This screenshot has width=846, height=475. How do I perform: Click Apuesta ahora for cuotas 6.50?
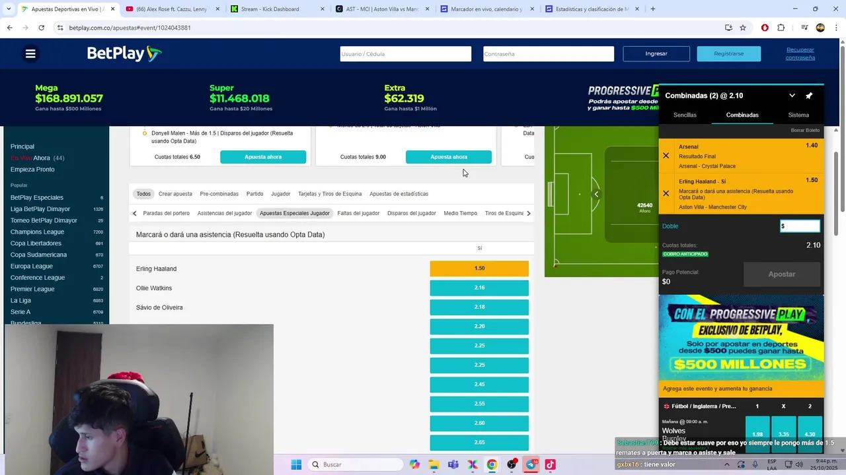(x=263, y=157)
